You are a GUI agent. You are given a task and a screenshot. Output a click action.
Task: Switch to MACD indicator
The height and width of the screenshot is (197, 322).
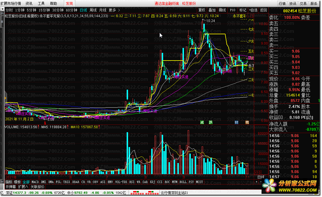35,182
